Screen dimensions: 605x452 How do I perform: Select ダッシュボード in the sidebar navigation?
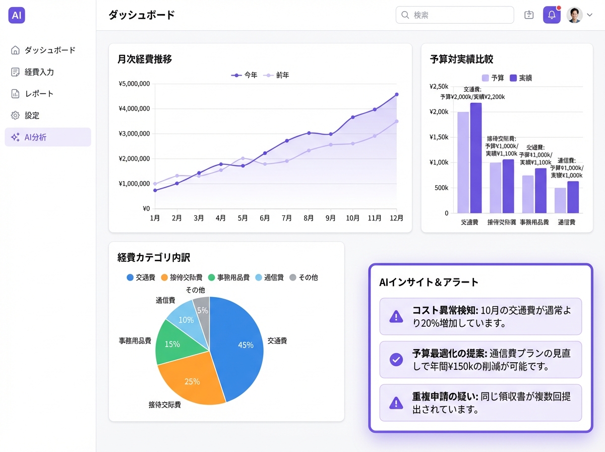pyautogui.click(x=50, y=50)
